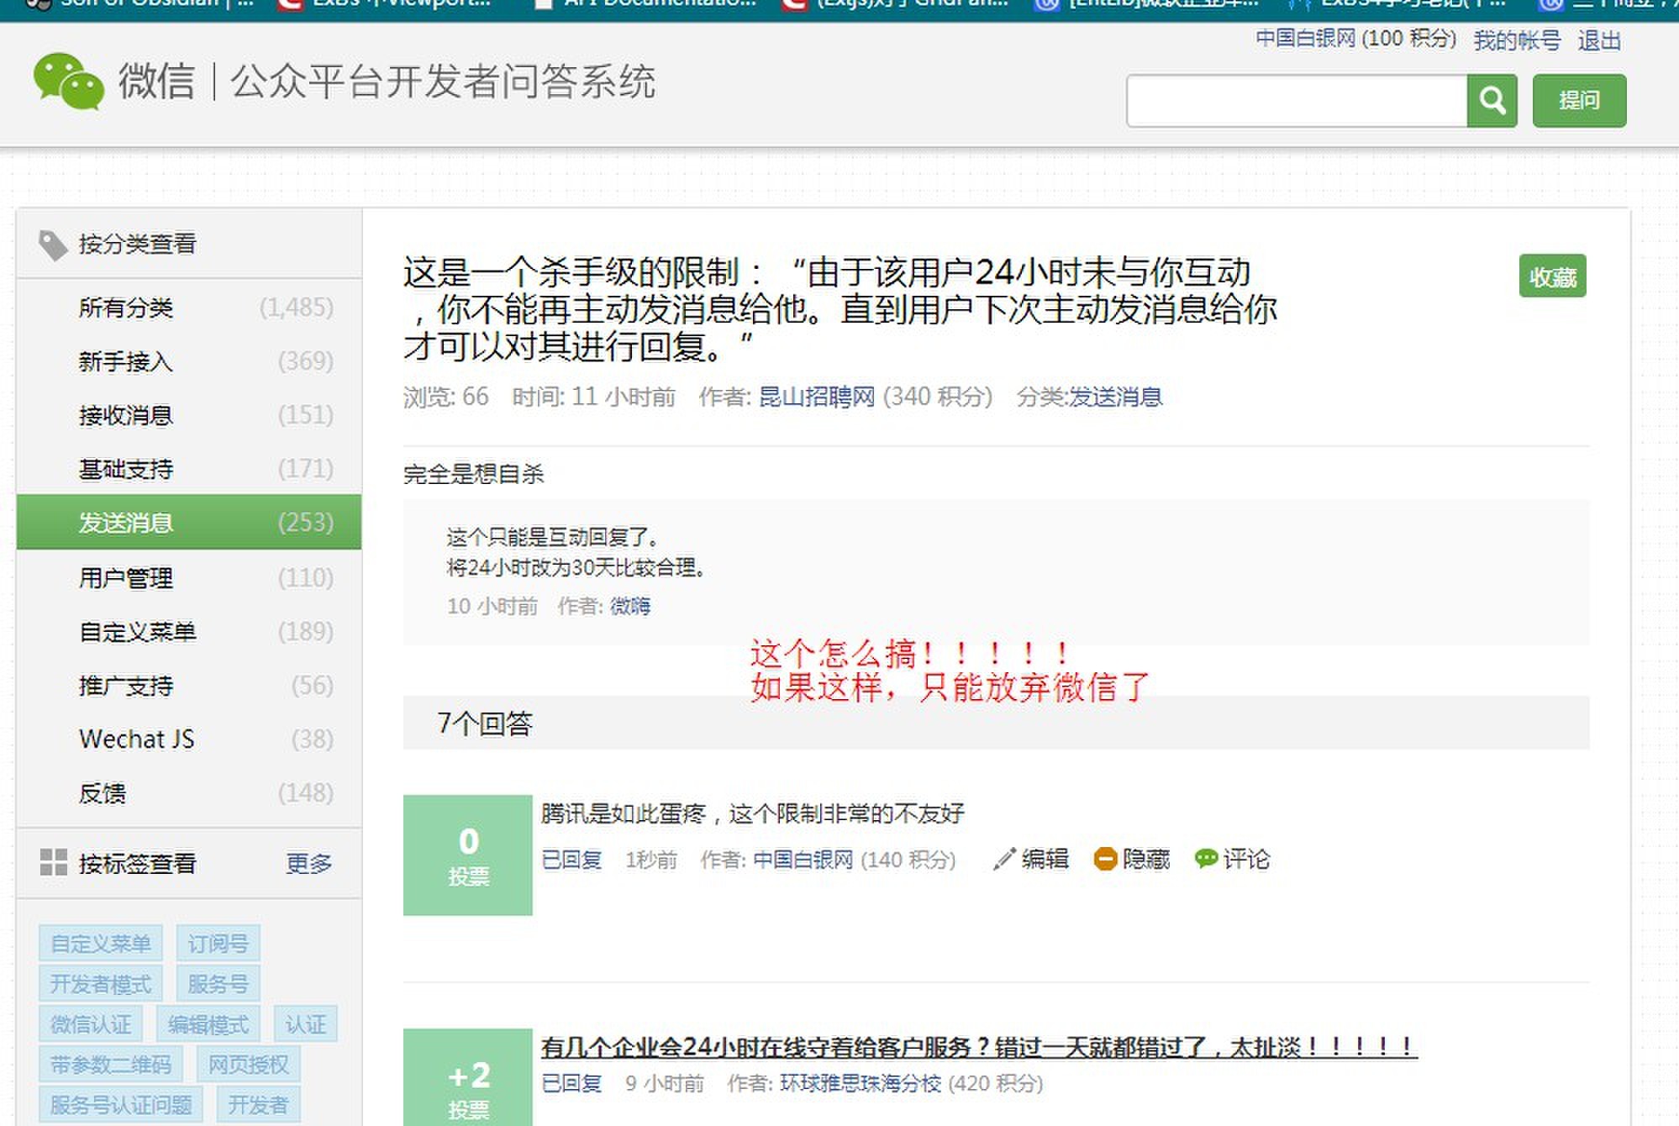
Task: Select 基础支持 category
Action: pos(189,469)
